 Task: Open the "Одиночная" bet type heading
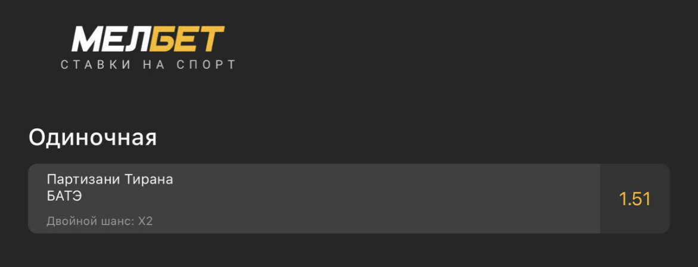92,138
